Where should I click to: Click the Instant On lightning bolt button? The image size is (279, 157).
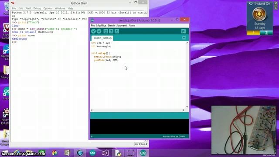pos(259,14)
